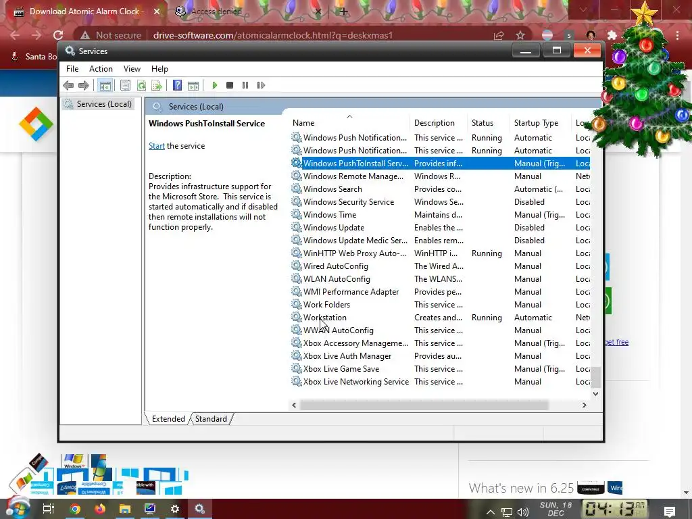Bookmark this page with star icon
The image size is (692, 519).
(520, 35)
